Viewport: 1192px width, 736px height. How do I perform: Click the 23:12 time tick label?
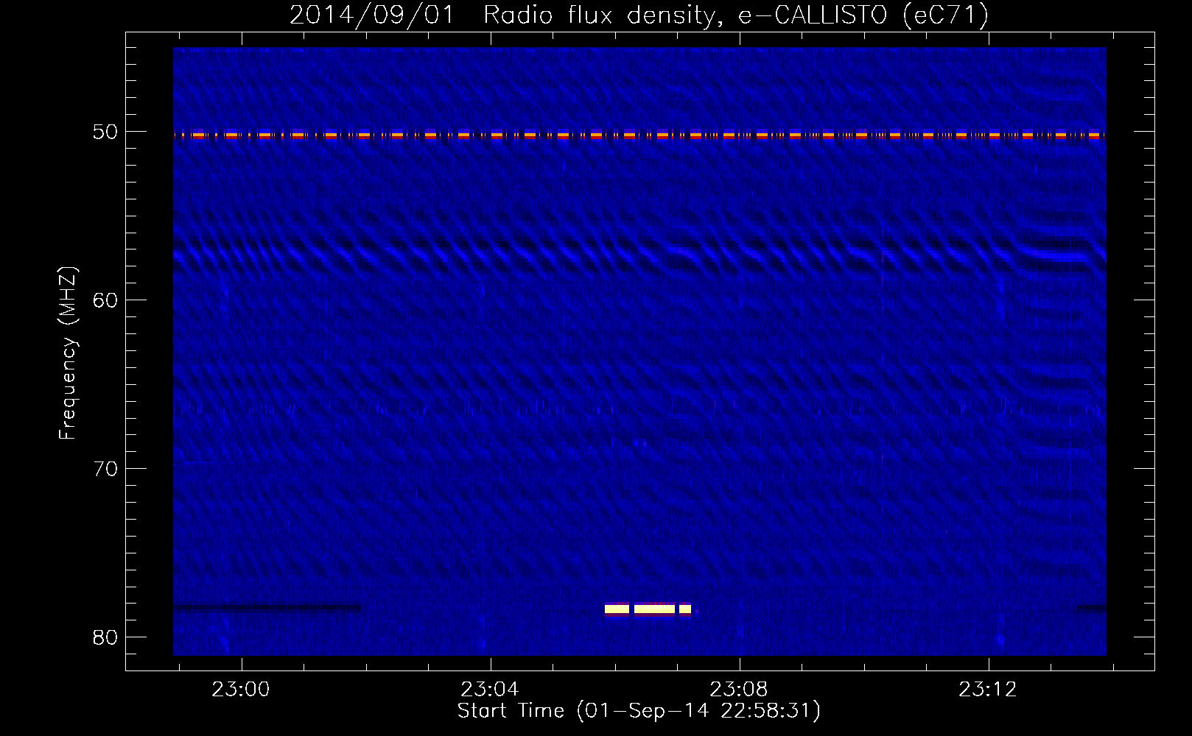pyautogui.click(x=988, y=690)
